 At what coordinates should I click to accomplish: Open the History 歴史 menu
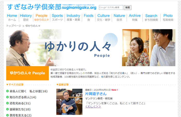point(26,18)
